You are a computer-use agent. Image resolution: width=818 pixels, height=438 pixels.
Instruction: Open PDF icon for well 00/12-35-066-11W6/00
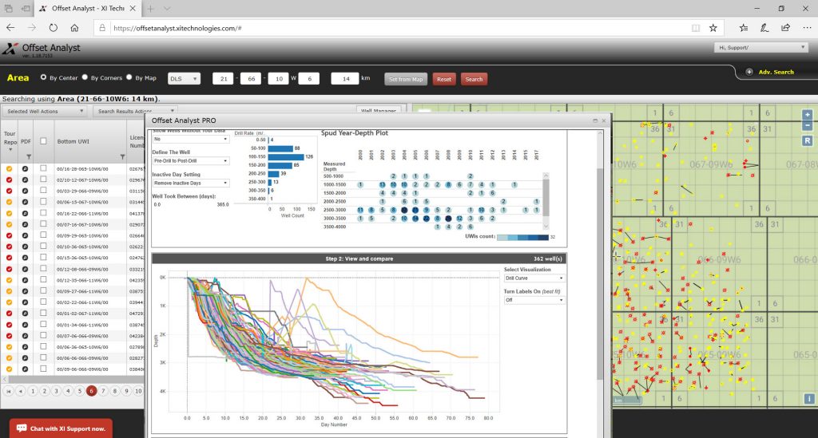[x=25, y=280]
